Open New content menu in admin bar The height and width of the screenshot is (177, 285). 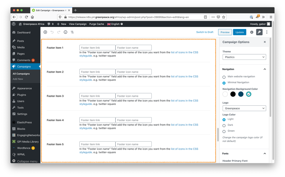tap(62, 24)
